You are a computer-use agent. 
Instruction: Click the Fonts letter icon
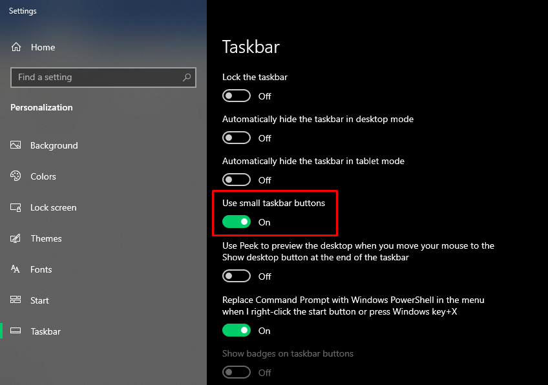[x=16, y=269]
